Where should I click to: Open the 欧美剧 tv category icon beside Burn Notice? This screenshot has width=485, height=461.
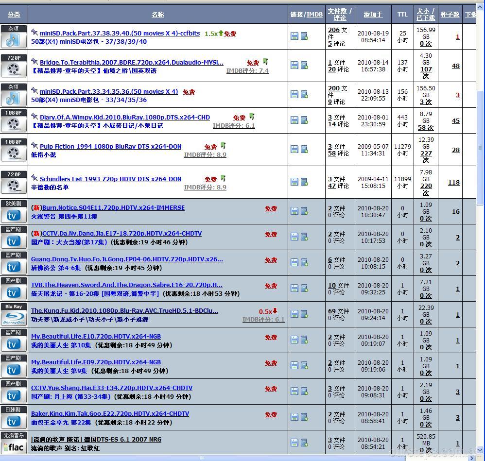[14, 211]
